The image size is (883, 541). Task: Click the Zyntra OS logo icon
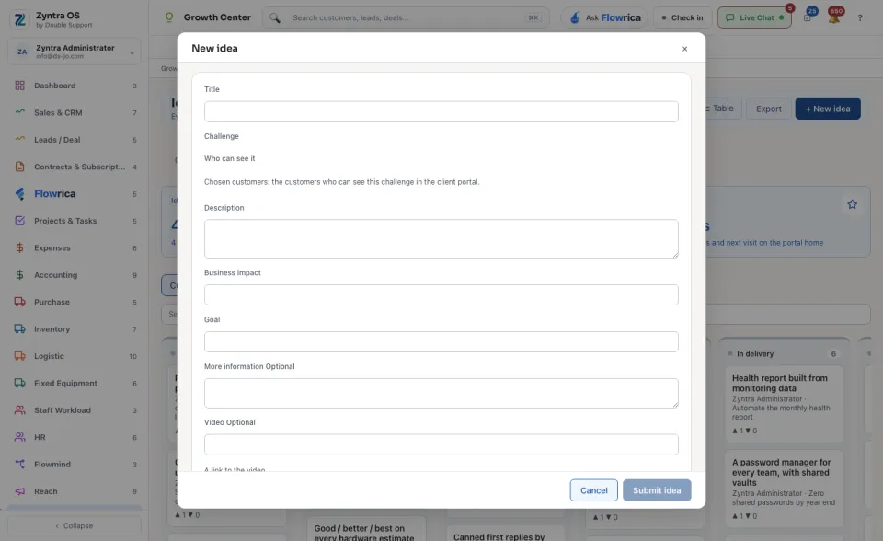pos(19,19)
